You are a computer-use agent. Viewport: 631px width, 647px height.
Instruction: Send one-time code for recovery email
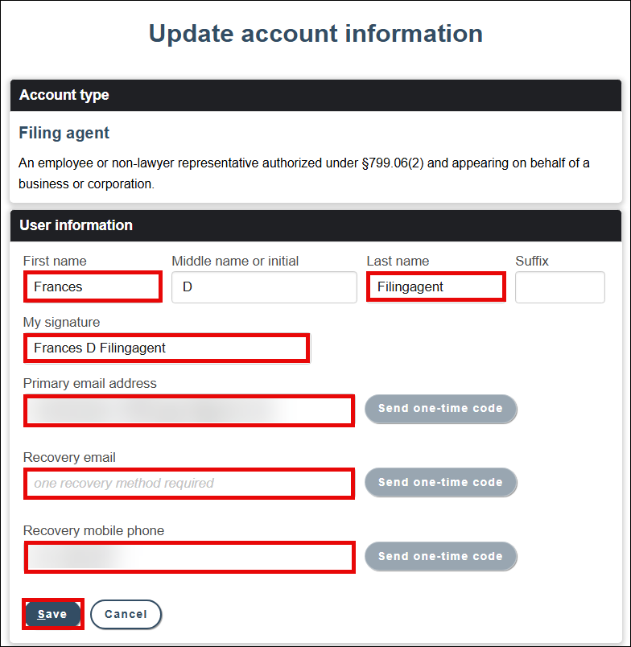[440, 482]
